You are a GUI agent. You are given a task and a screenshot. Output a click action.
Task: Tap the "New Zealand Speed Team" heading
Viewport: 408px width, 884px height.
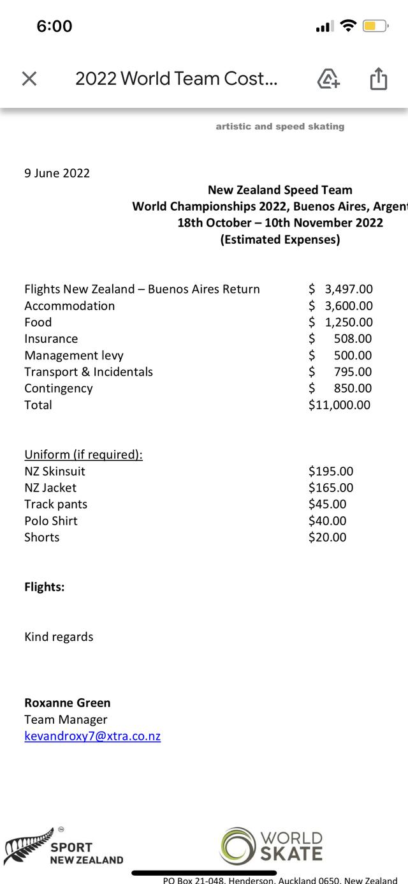click(x=280, y=190)
